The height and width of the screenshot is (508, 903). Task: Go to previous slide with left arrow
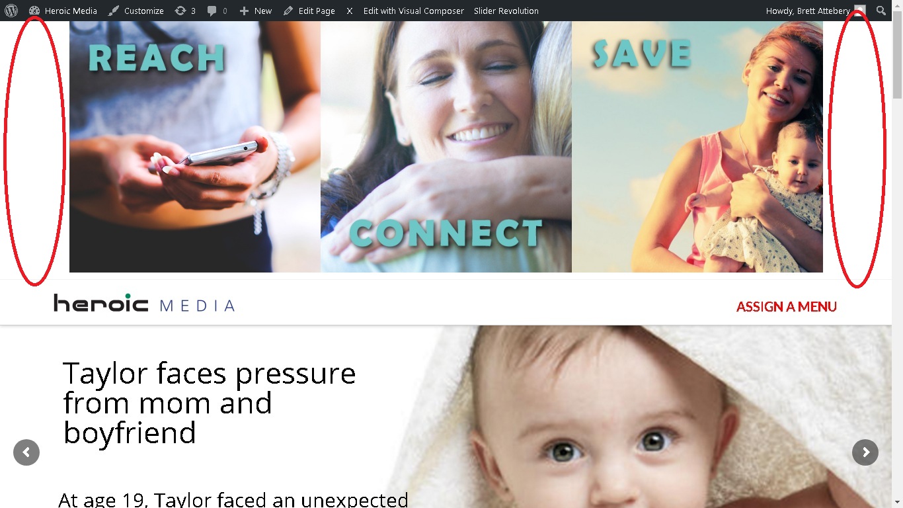pos(26,452)
